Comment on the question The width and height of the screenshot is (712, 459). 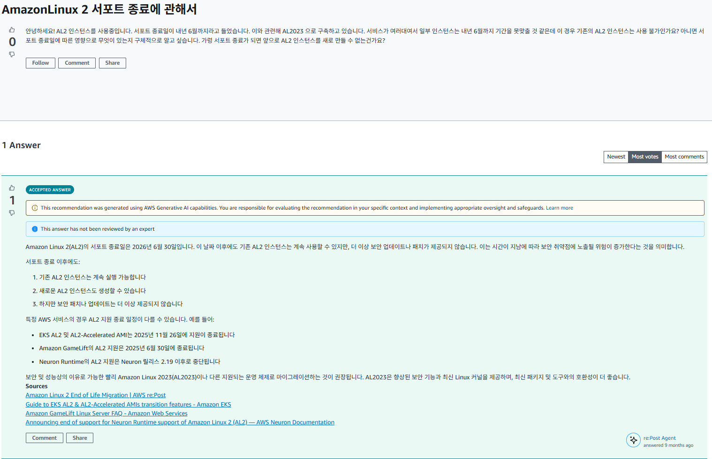77,63
